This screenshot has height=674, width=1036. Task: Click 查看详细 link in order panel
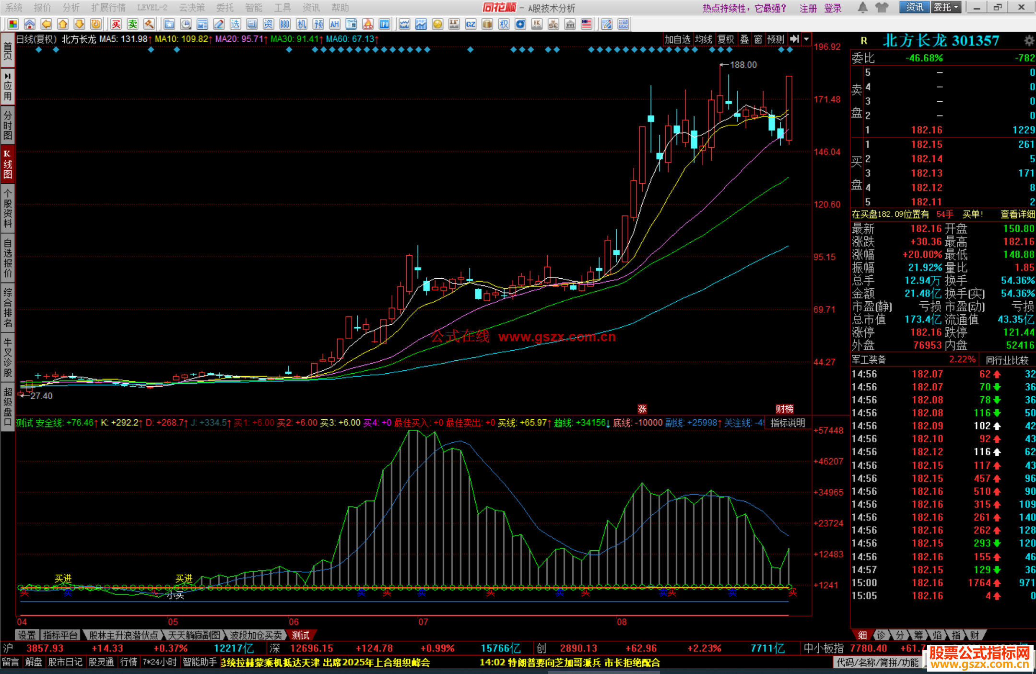[x=1017, y=214]
